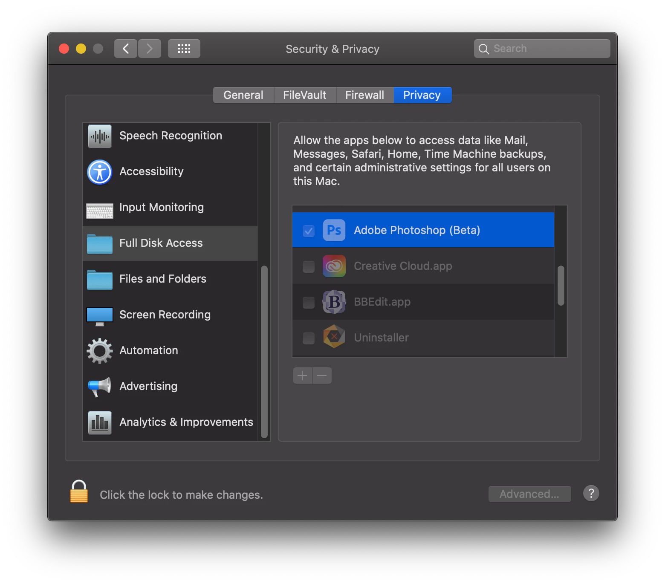This screenshot has width=665, height=584.
Task: Click the Automation gear icon
Action: pyautogui.click(x=100, y=351)
